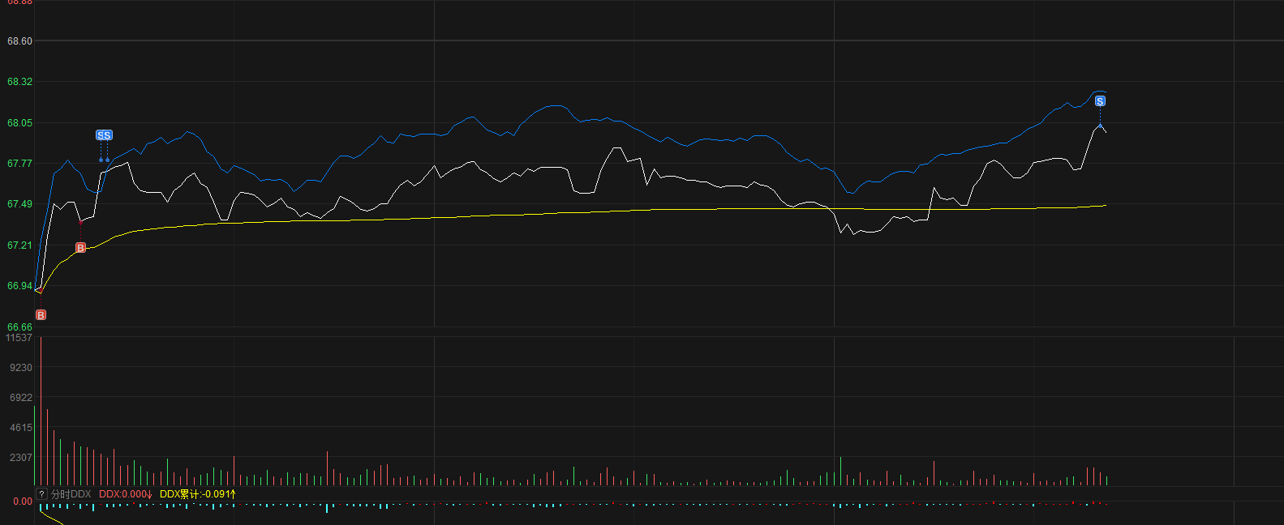The width and height of the screenshot is (1284, 525).
Task: Select the blue SS sell marker pair
Action: click(x=104, y=135)
